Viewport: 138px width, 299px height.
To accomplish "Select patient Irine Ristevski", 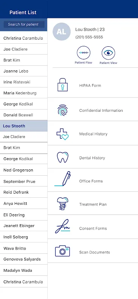I will click(23, 82).
